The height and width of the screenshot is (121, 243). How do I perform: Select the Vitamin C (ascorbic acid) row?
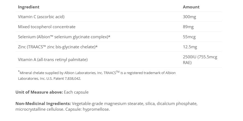tap(41, 17)
